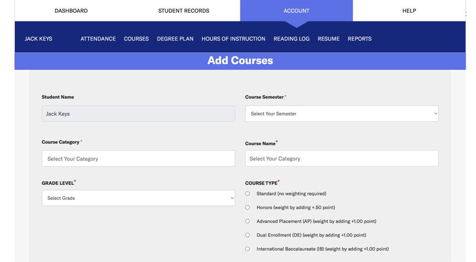Select the Account tab
Image resolution: width=476 pixels, height=262 pixels.
point(296,11)
